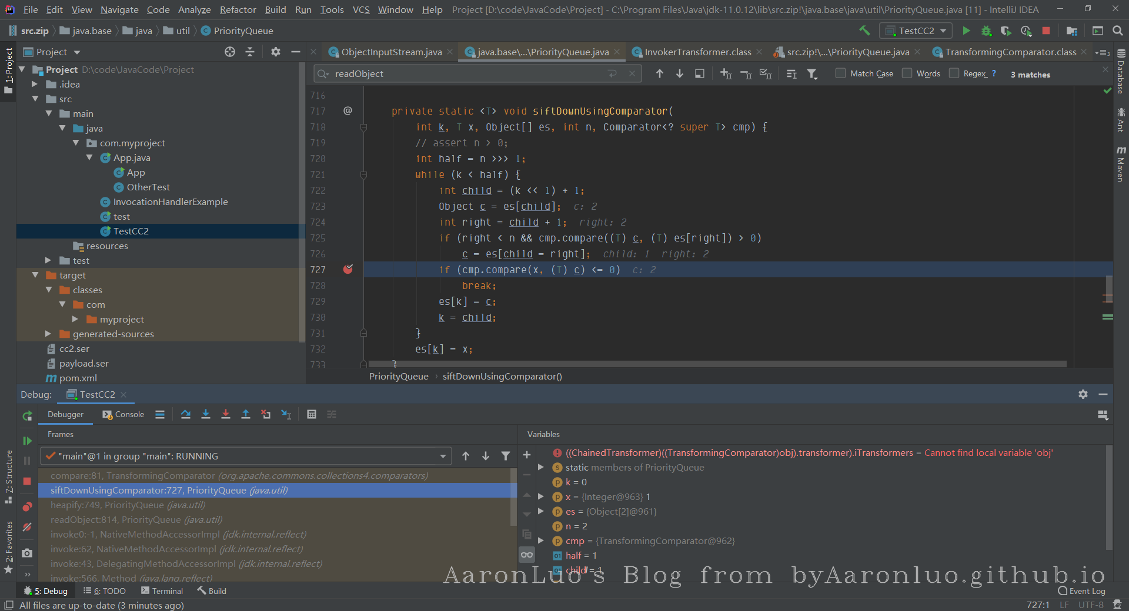
Task: Open the Refactor menu
Action: point(238,10)
